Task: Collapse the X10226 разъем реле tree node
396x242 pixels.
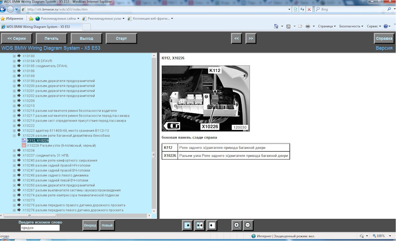Action: point(14,136)
